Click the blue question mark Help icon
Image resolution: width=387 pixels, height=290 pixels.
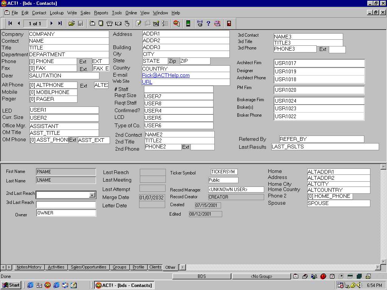point(208,23)
